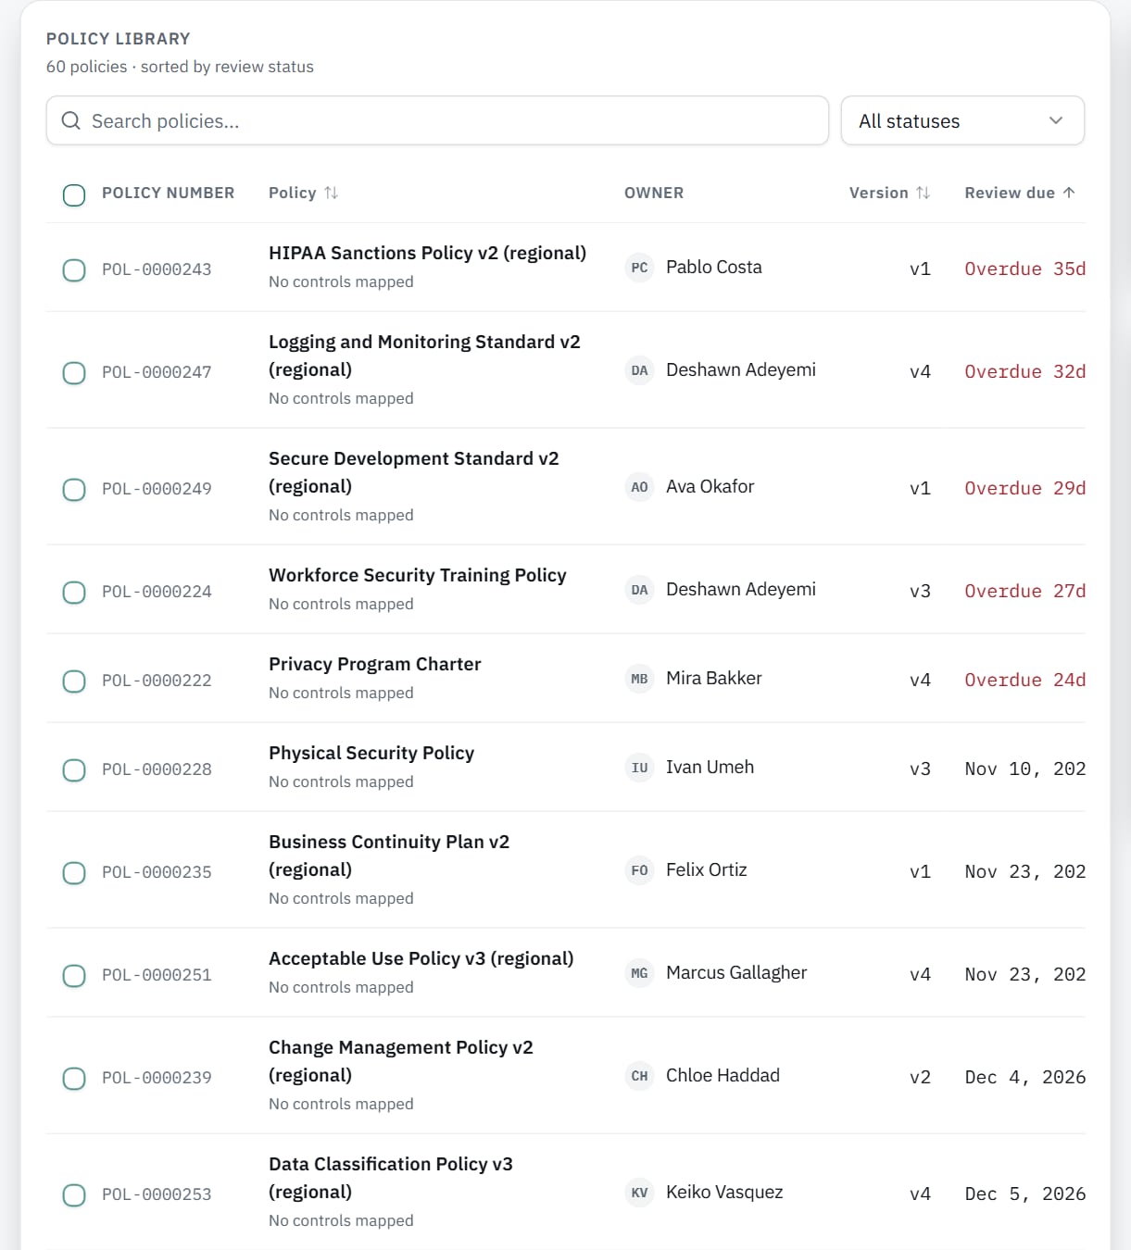Click owner name Pablo Costa
1131x1250 pixels.
[713, 267]
